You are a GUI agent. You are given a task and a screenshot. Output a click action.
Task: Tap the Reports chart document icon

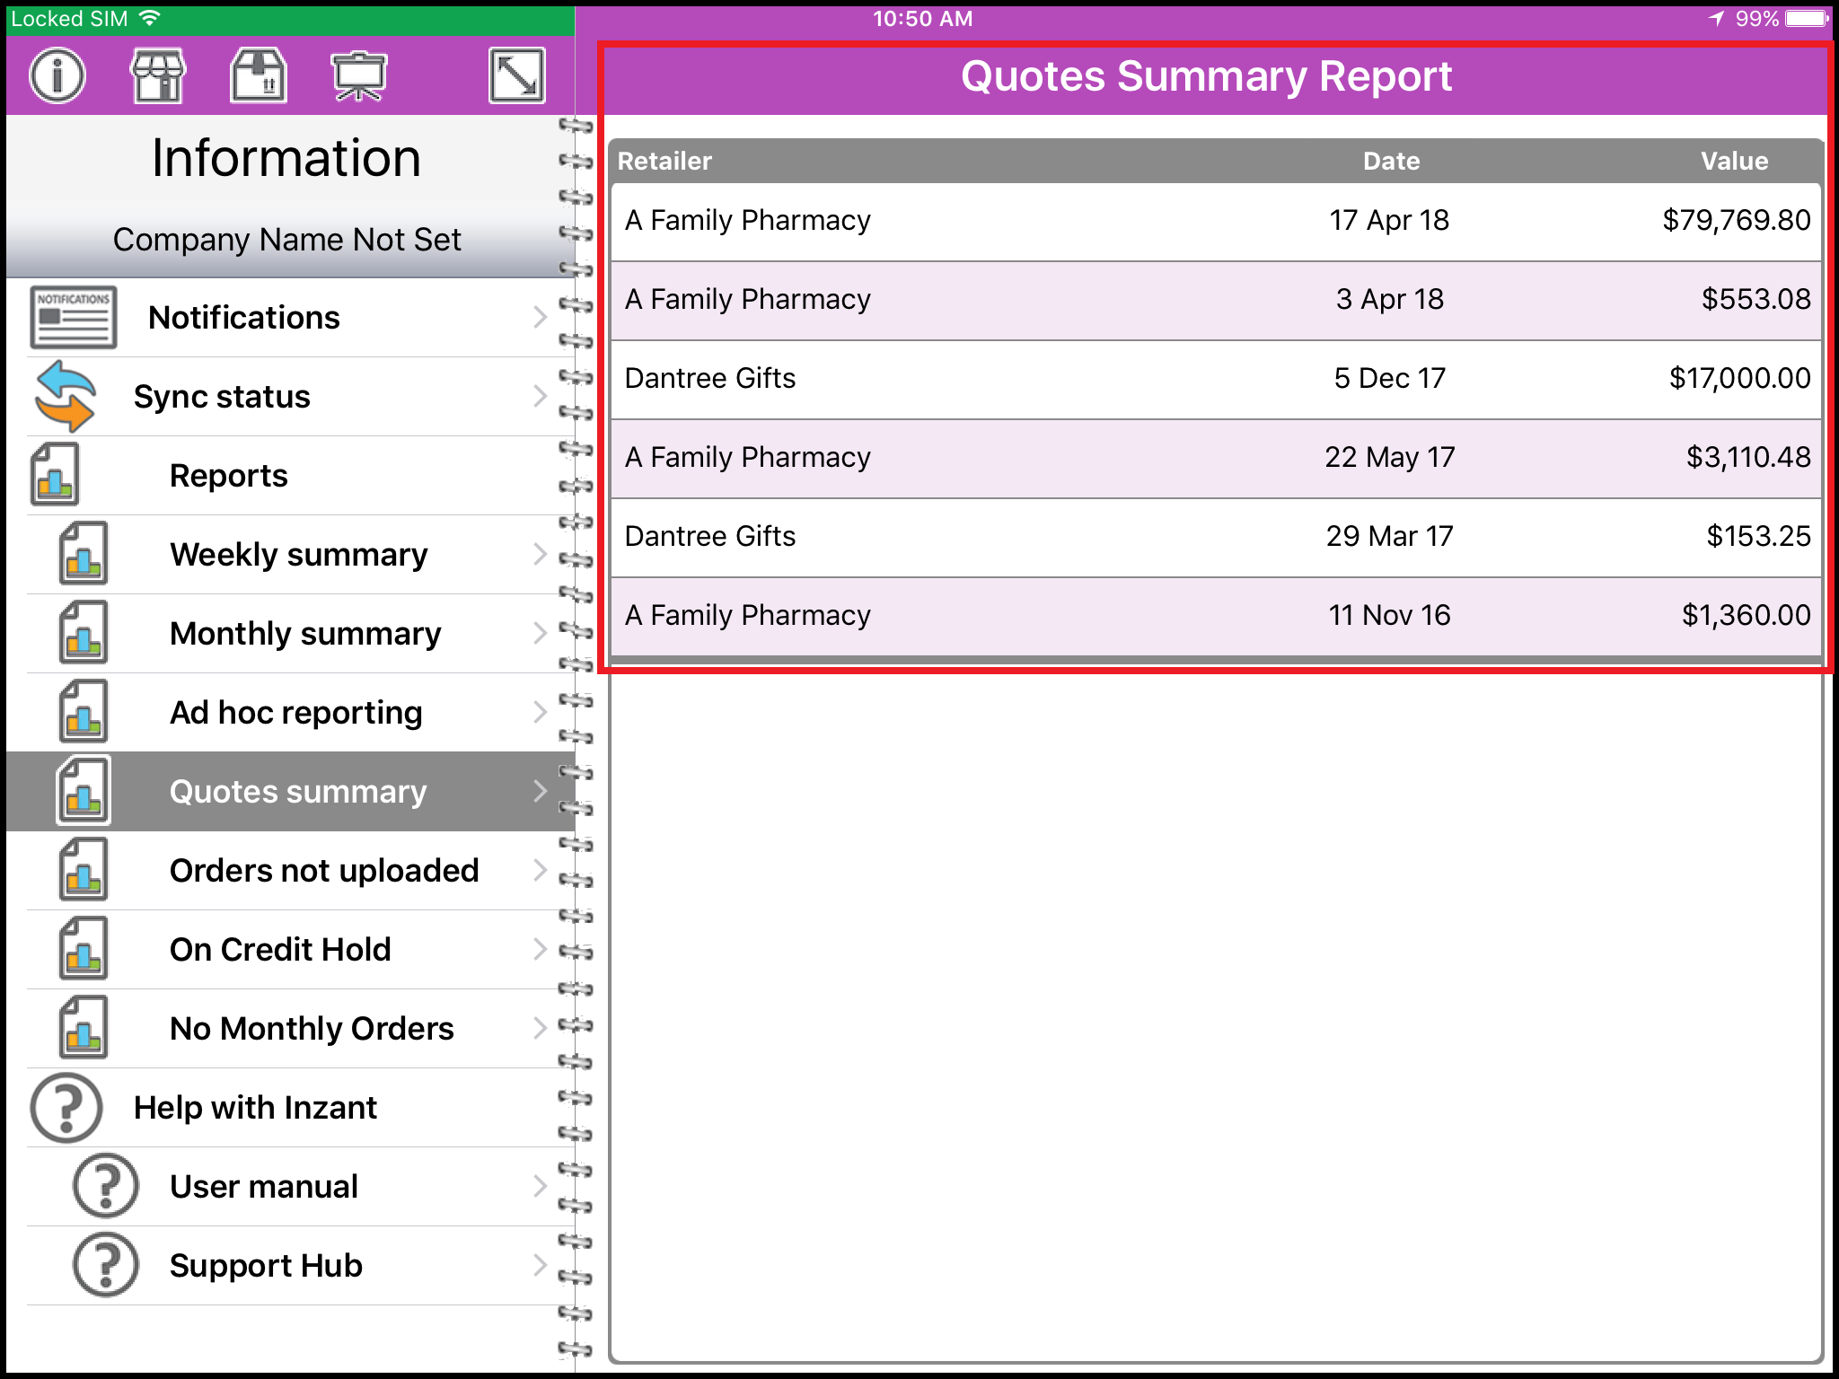(55, 475)
